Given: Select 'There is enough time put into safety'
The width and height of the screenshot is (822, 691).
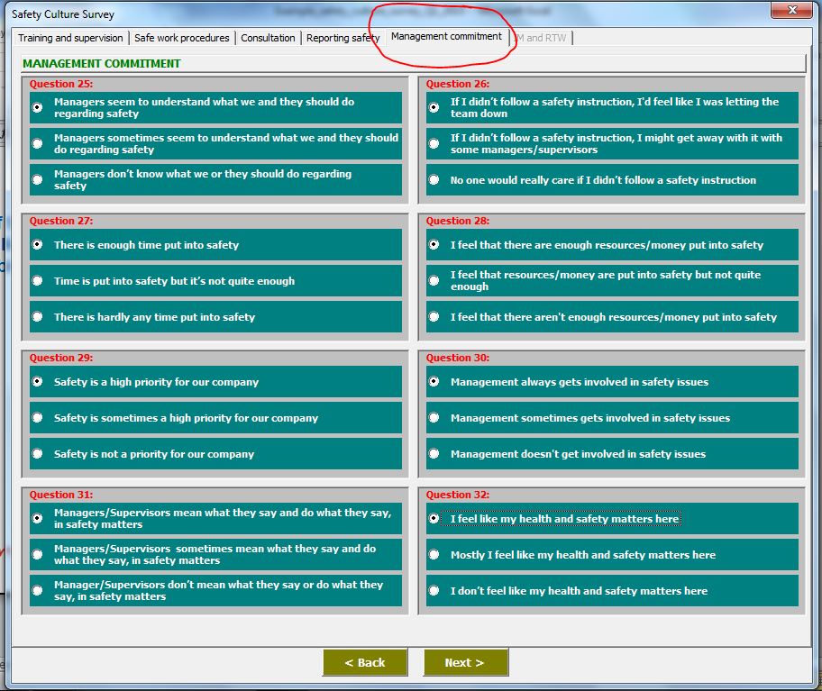Looking at the screenshot, I should (36, 244).
